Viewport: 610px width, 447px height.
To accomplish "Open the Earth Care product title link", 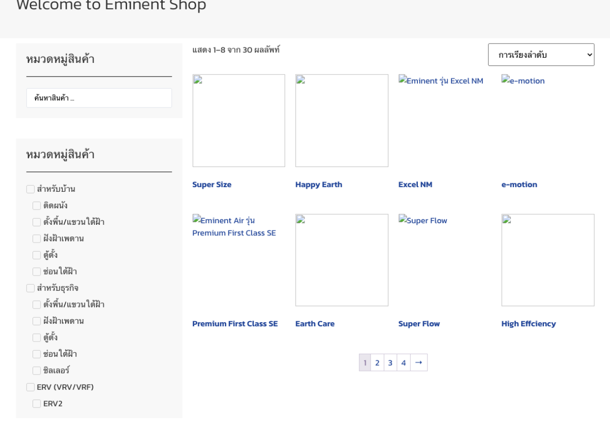I will click(x=315, y=324).
